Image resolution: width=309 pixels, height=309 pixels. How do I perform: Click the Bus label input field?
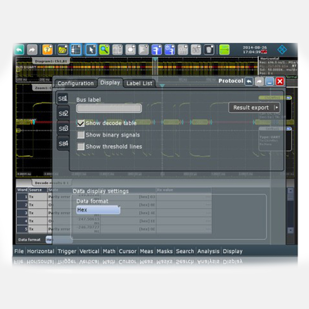click(109, 108)
